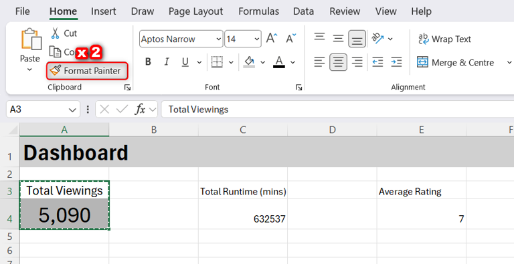Toggle Centre horizontal alignment
Viewport: 514px width, 264px height.
pos(338,62)
